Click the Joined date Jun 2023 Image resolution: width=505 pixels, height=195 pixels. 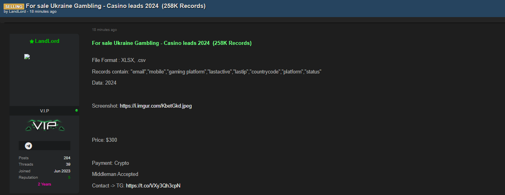pyautogui.click(x=62, y=171)
